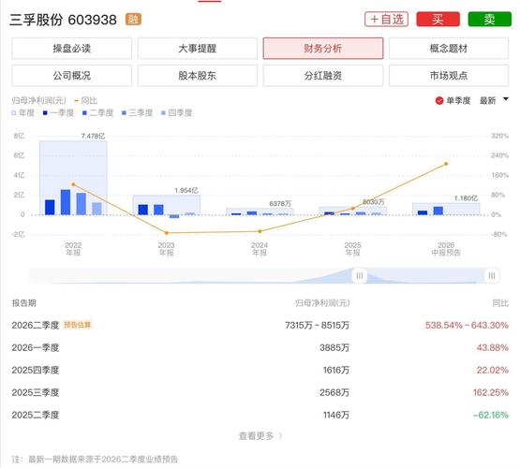Toggle 四季度 legend series

(177, 113)
